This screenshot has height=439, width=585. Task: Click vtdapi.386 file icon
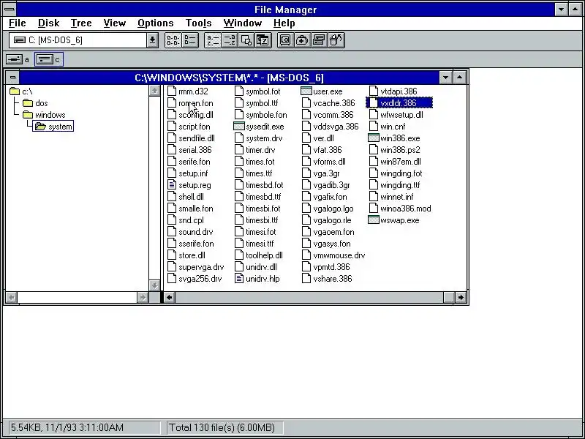point(374,91)
